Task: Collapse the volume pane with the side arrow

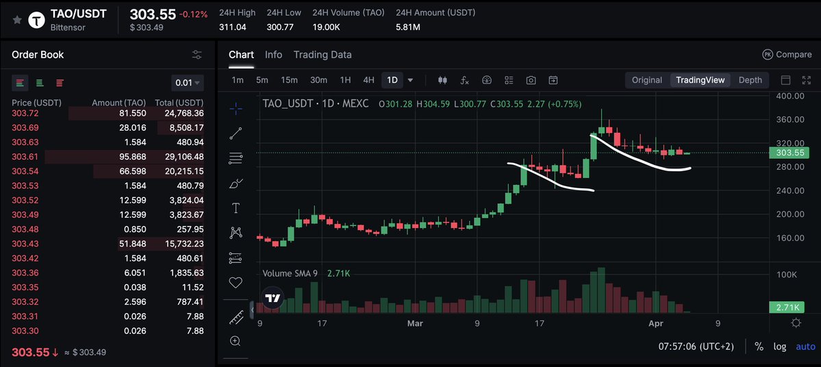Action: pos(253,309)
